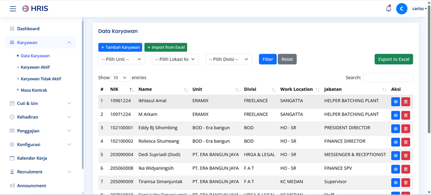Open the Pilih Unit dropdown

pyautogui.click(x=121, y=59)
